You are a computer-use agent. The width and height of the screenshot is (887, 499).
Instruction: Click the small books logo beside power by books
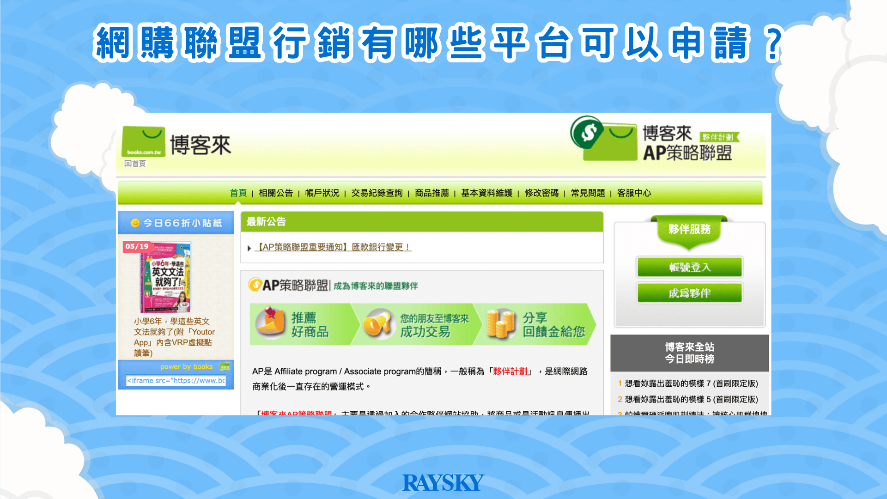click(225, 367)
